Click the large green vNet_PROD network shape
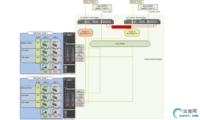The image size is (200, 120). [x=120, y=44]
